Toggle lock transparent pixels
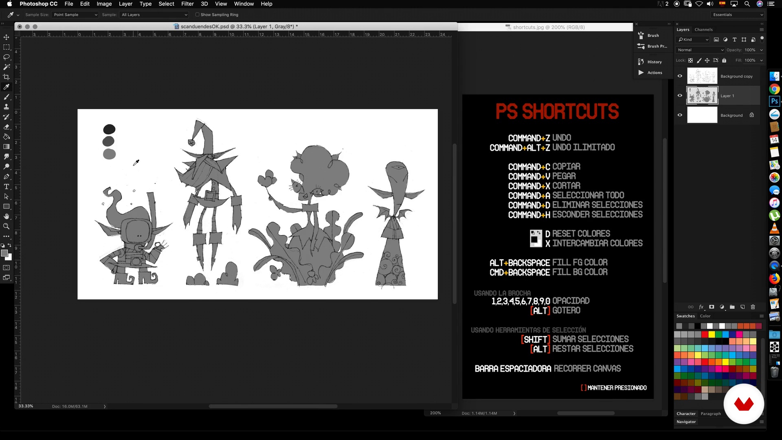 coord(690,60)
